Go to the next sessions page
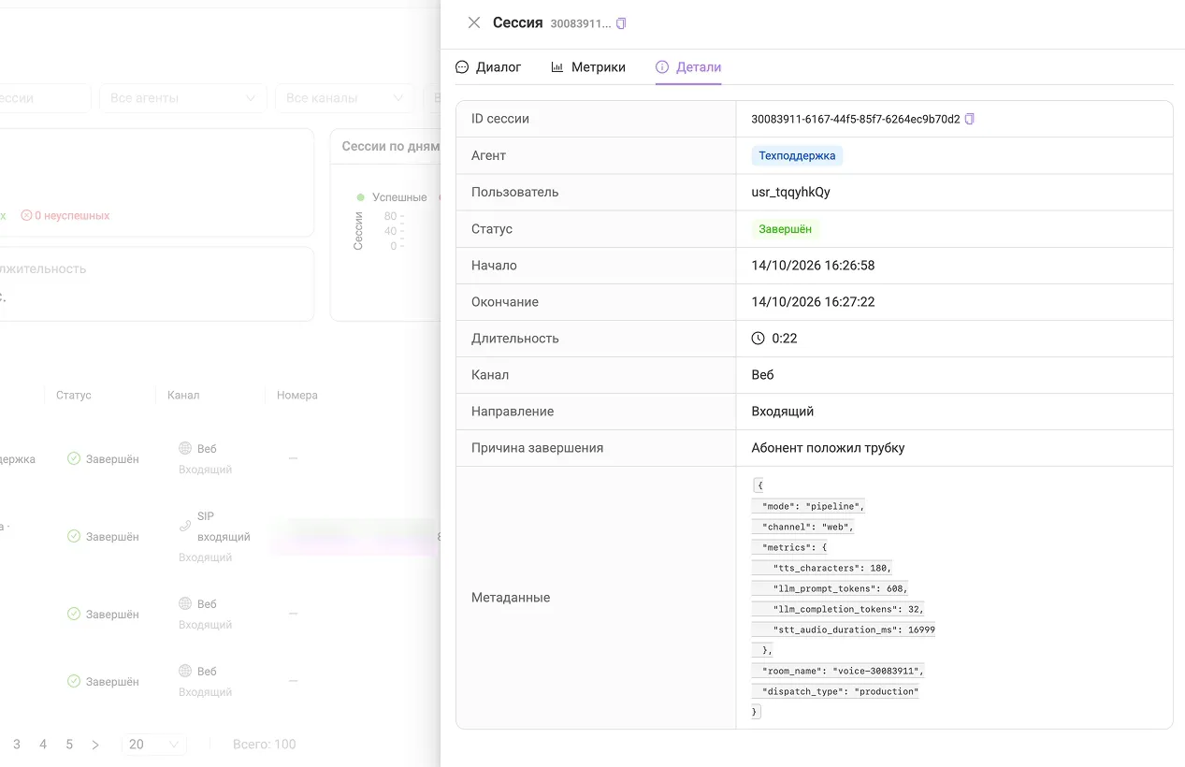Viewport: 1185px width, 767px height. click(x=95, y=745)
